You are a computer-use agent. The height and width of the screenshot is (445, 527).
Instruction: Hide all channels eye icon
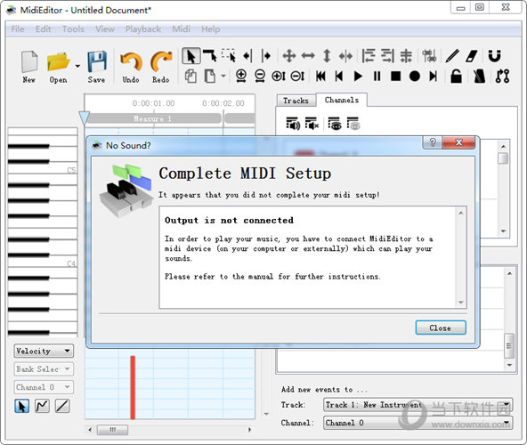pos(353,124)
